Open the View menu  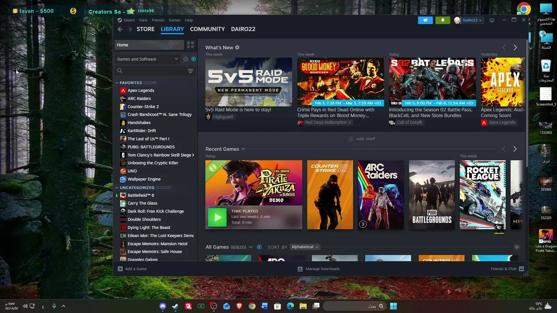pos(143,20)
